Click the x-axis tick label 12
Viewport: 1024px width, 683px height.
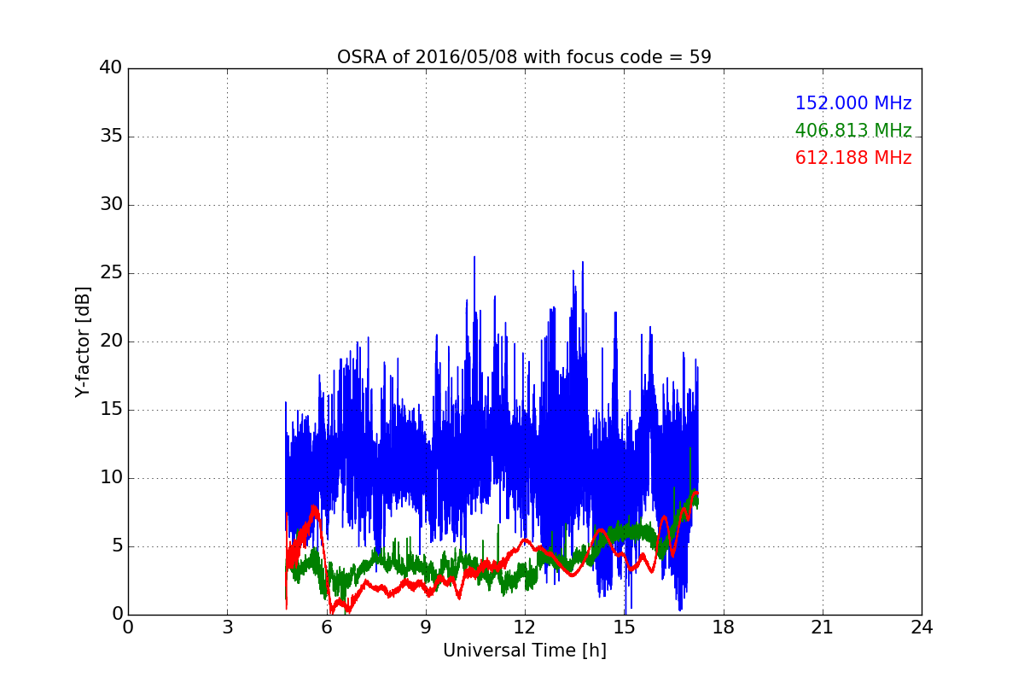tap(525, 628)
